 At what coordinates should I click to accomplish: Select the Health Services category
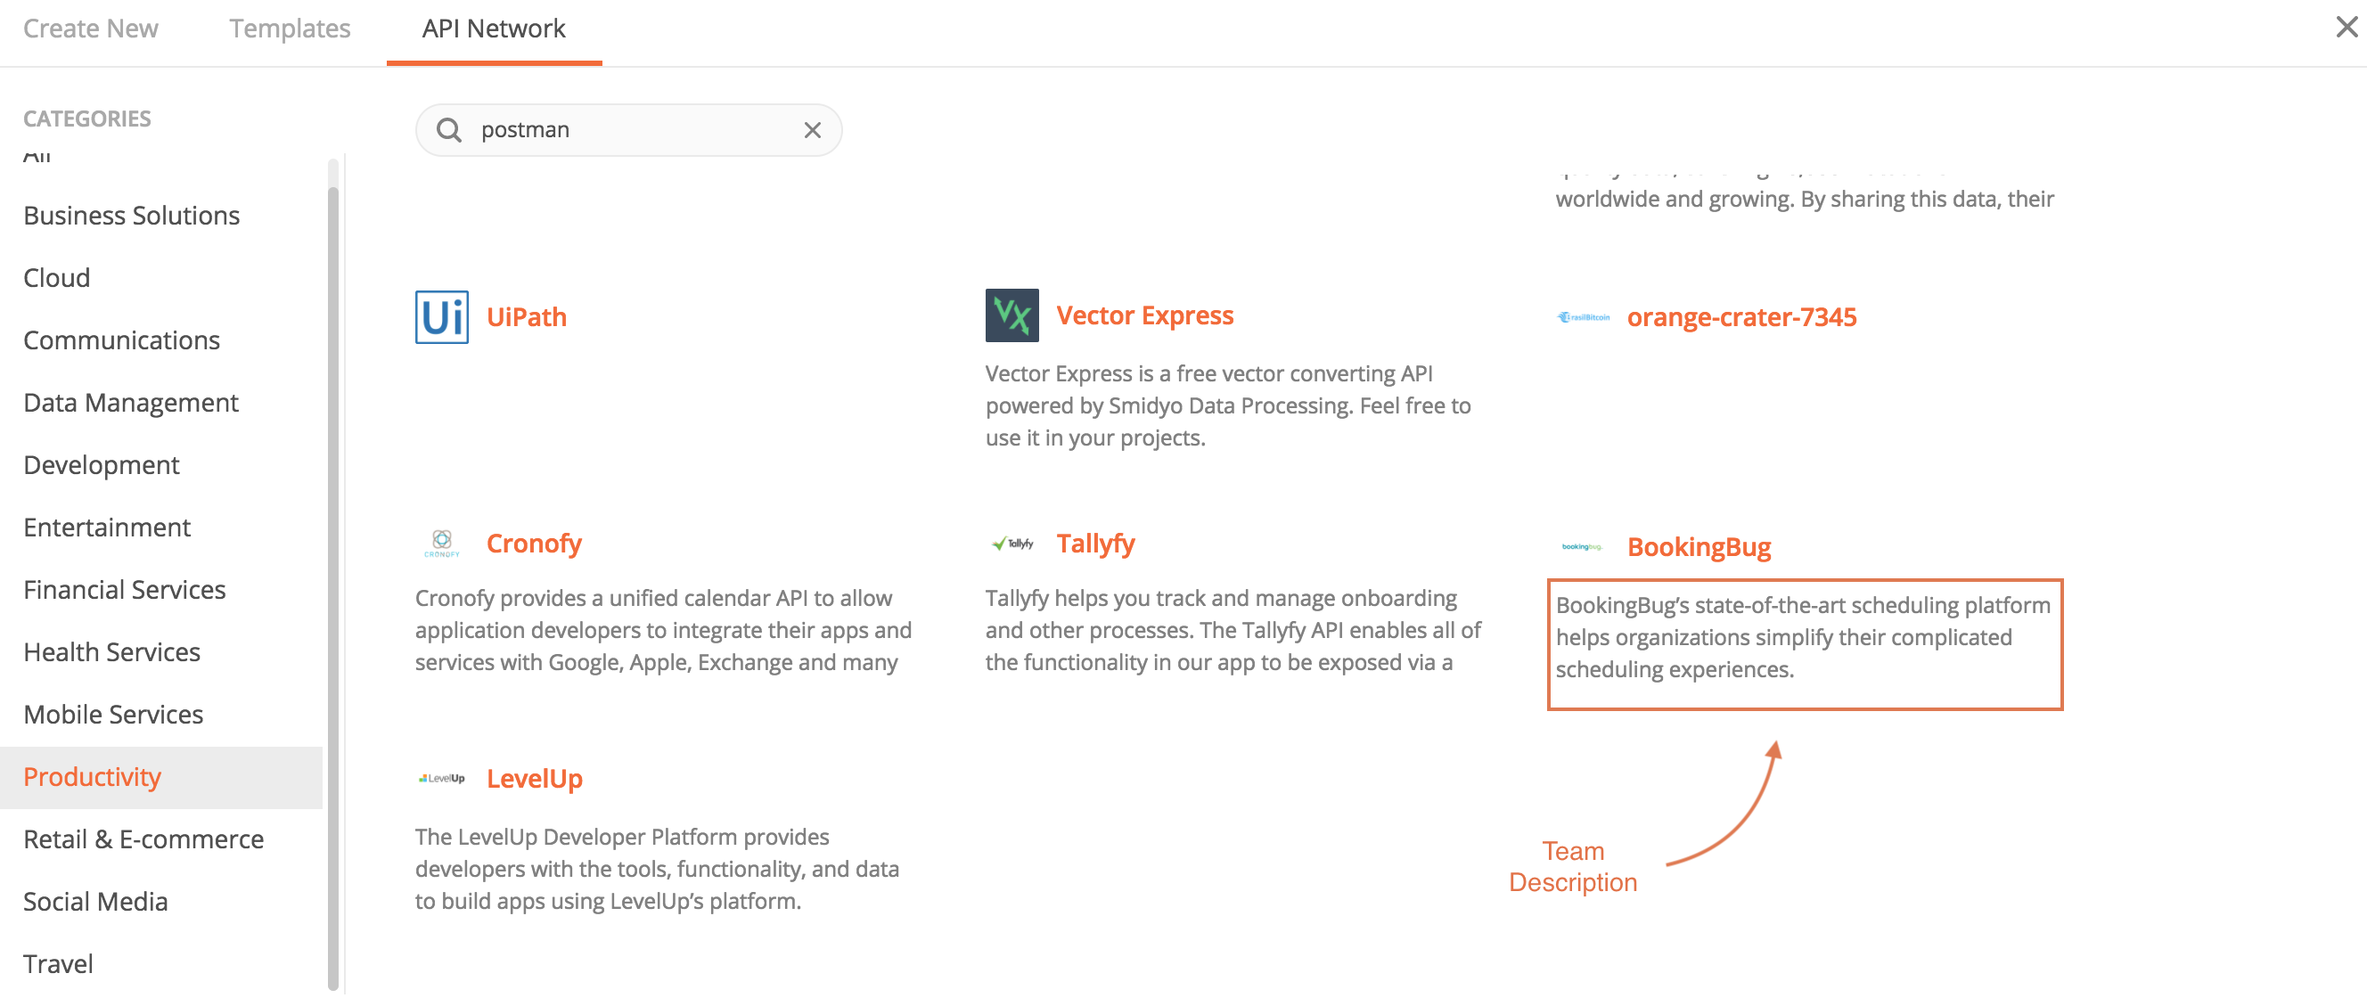pos(111,651)
